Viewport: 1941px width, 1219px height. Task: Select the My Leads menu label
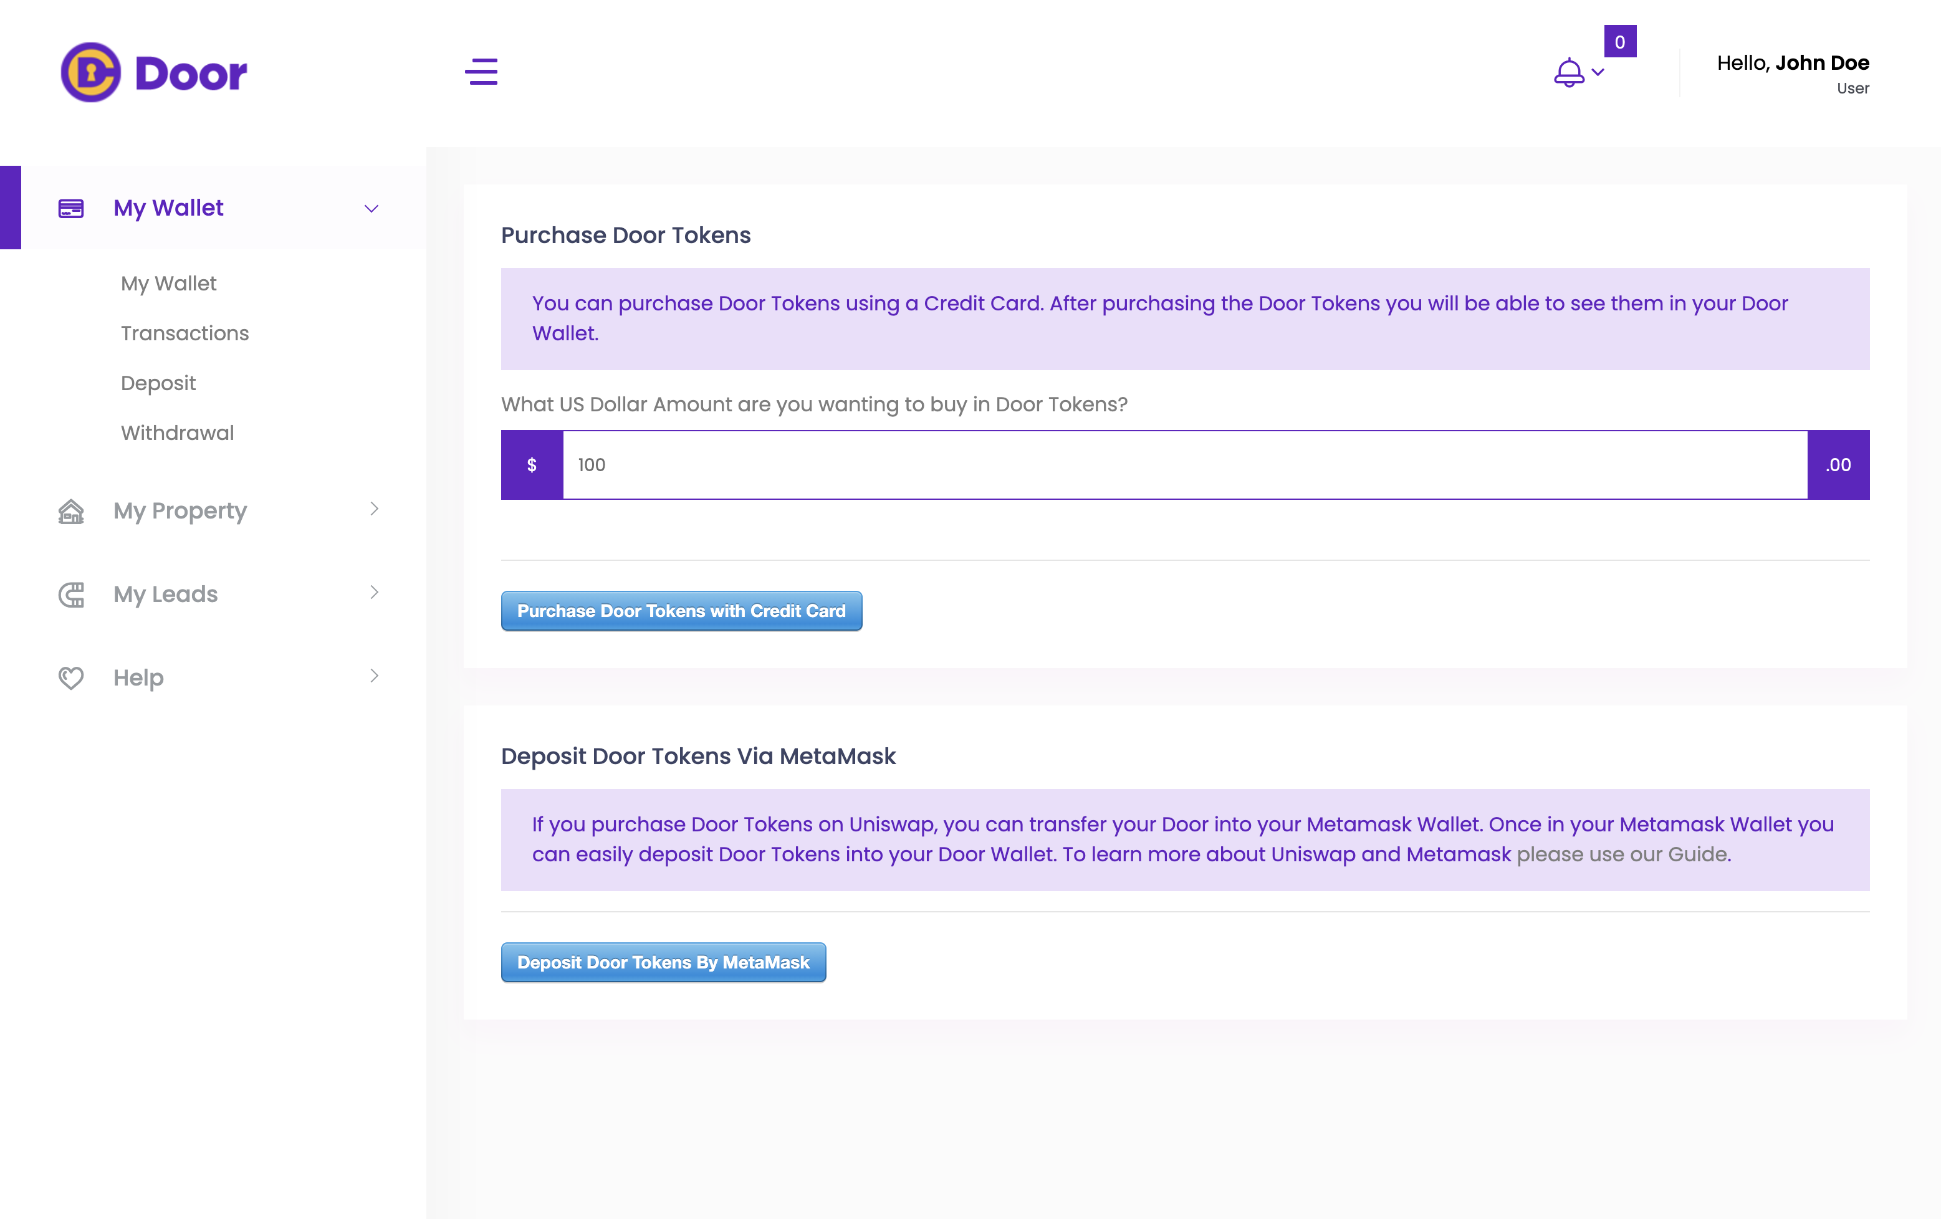coord(166,595)
